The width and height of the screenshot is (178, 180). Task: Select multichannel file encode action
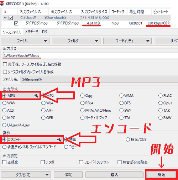tap(4, 147)
